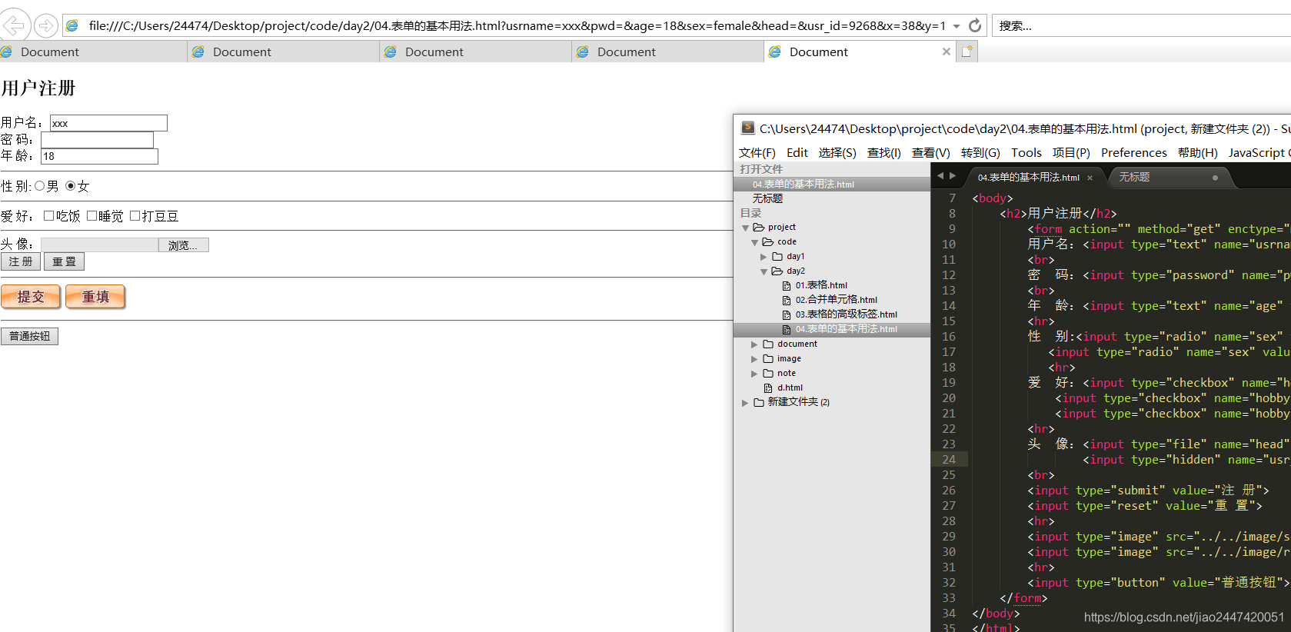Open 03.表格的高级标签.html in the sidebar
This screenshot has height=632, width=1291.
click(x=847, y=314)
